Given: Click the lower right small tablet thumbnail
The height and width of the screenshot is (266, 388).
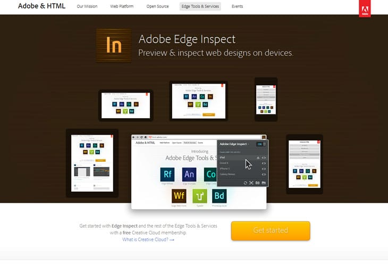Looking at the screenshot, I should point(305,164).
